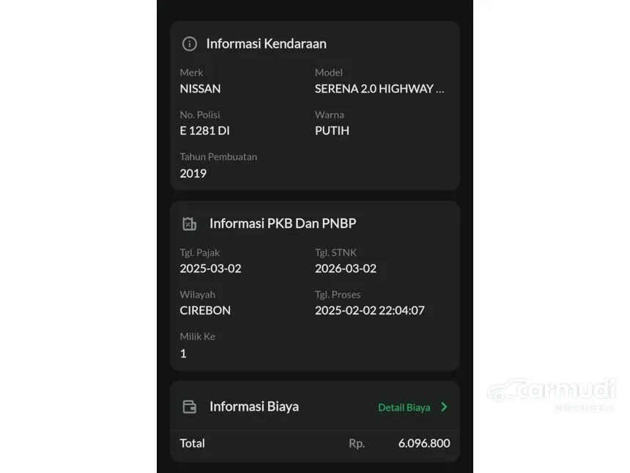
Task: Select the 2019 manufacture year value
Action: (193, 173)
